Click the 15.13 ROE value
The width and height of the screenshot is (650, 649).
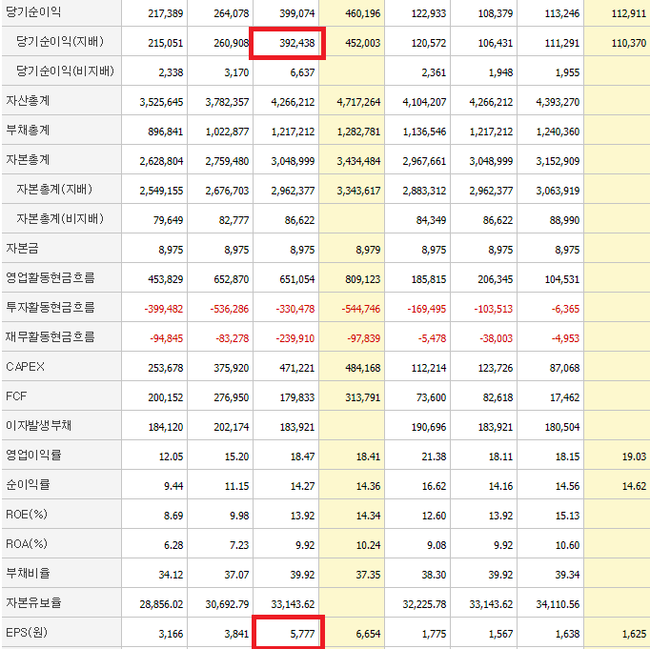(x=567, y=516)
